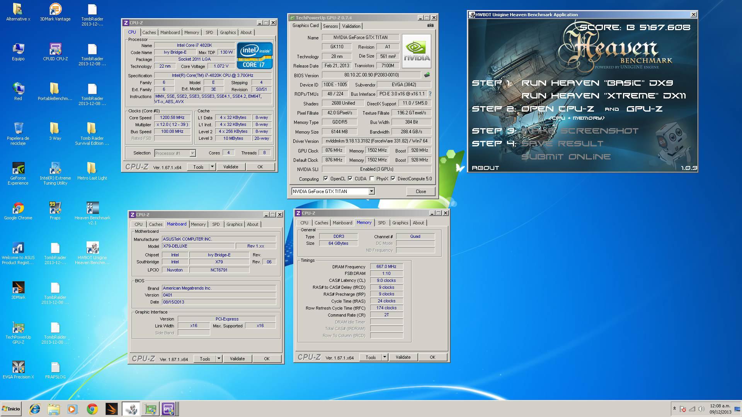
Task: Switch to Validation tab in GPU-Z
Action: pos(351,26)
